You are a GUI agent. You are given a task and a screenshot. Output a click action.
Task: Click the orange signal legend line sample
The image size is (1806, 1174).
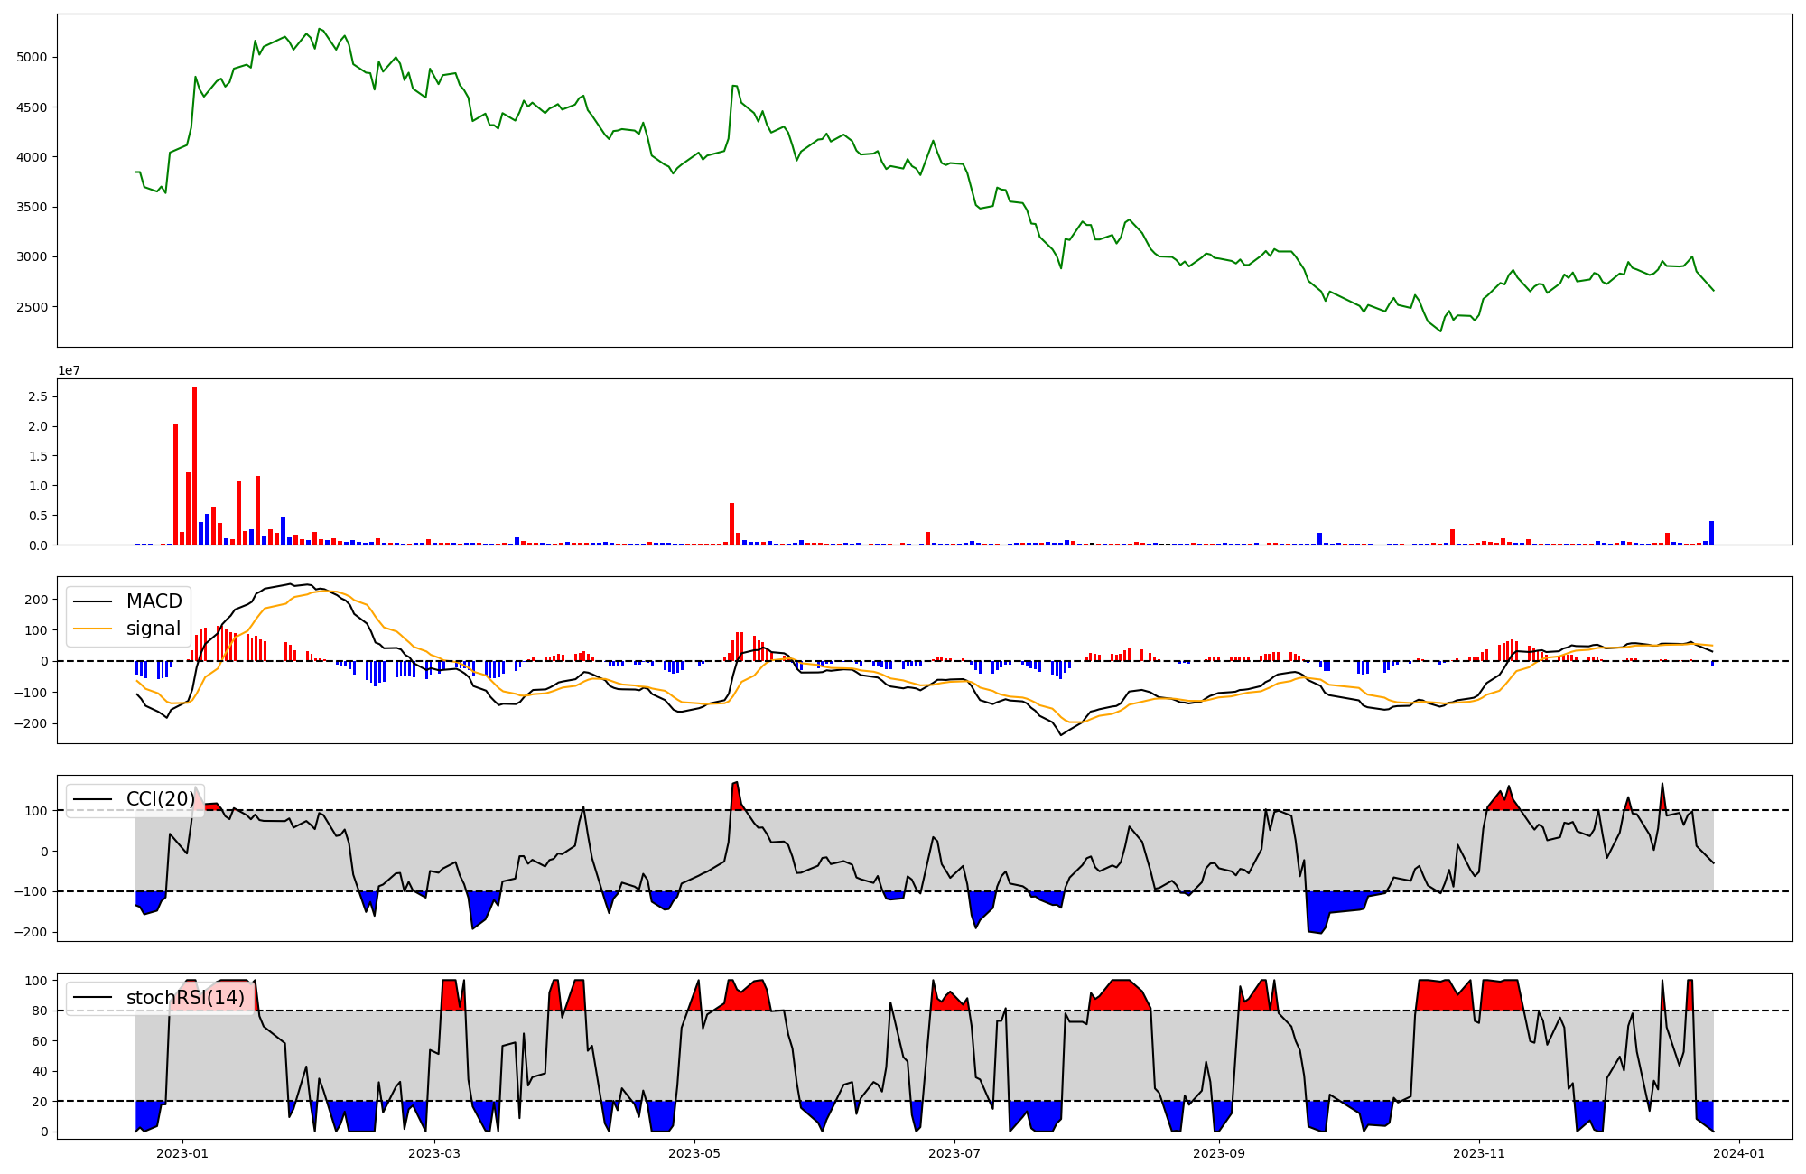point(93,629)
